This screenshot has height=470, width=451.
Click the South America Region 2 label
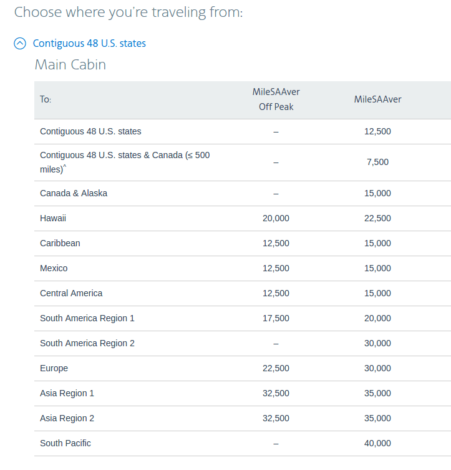[87, 343]
